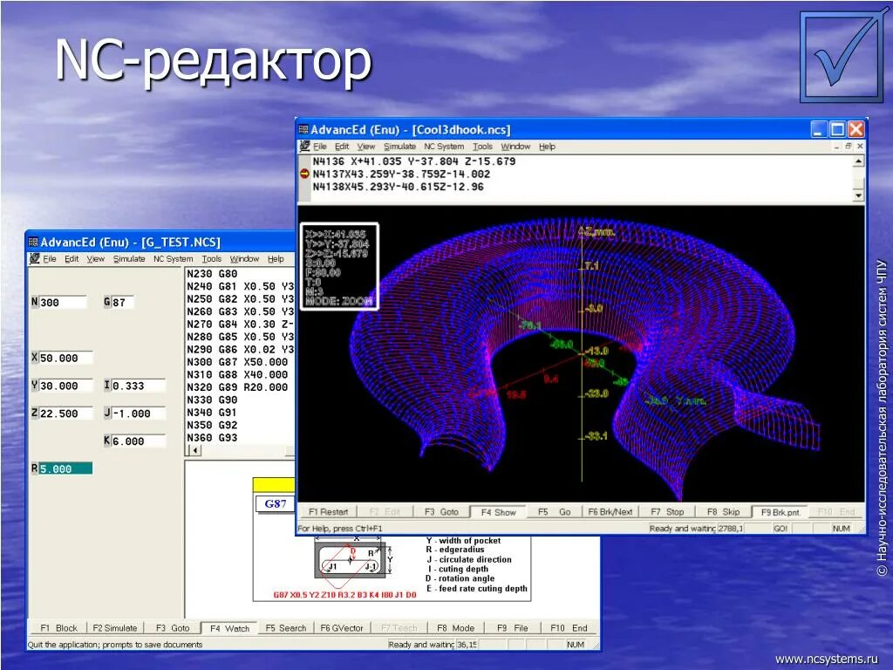Click the app icon in Cool3dhook title bar

point(304,130)
